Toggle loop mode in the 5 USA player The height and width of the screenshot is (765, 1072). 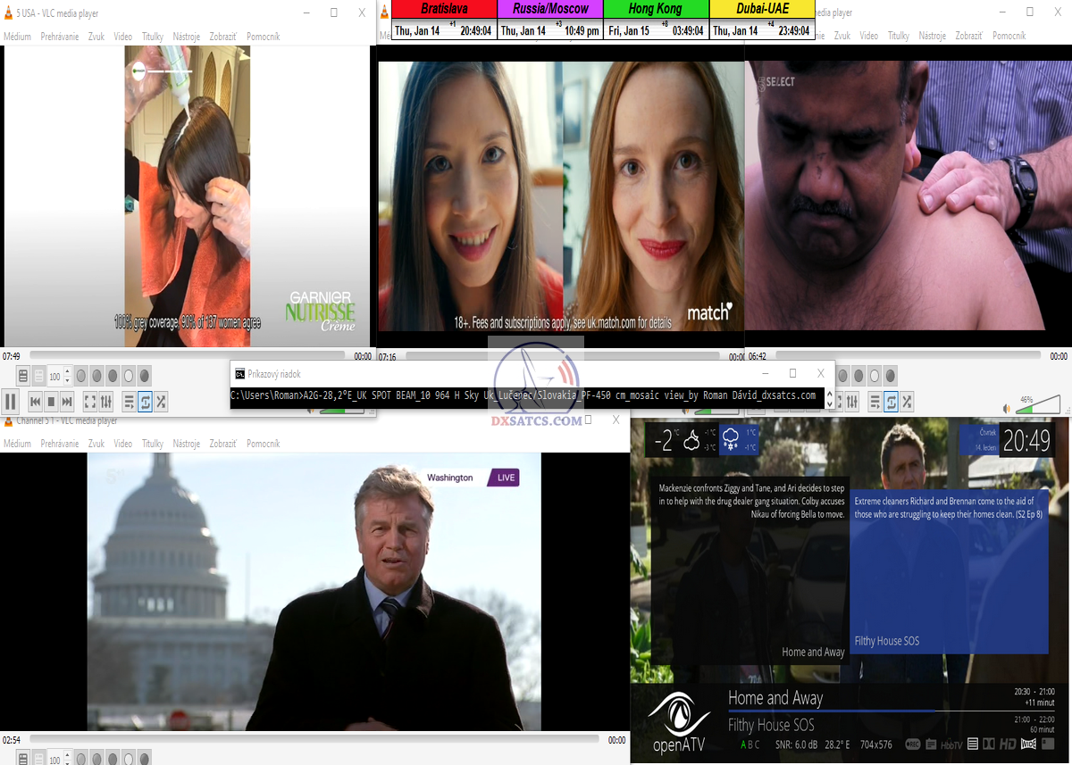tap(145, 402)
